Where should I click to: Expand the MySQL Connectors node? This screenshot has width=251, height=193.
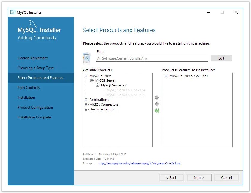pos(86,104)
